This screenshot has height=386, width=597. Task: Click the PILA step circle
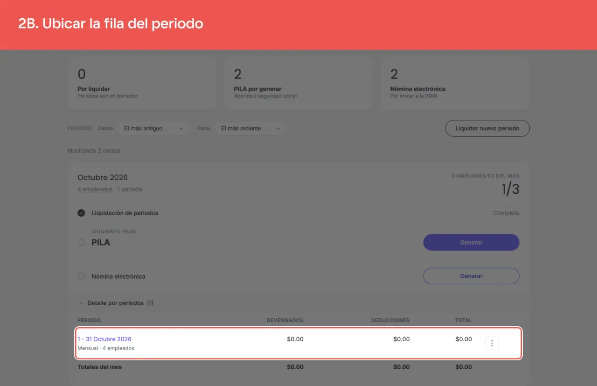81,243
